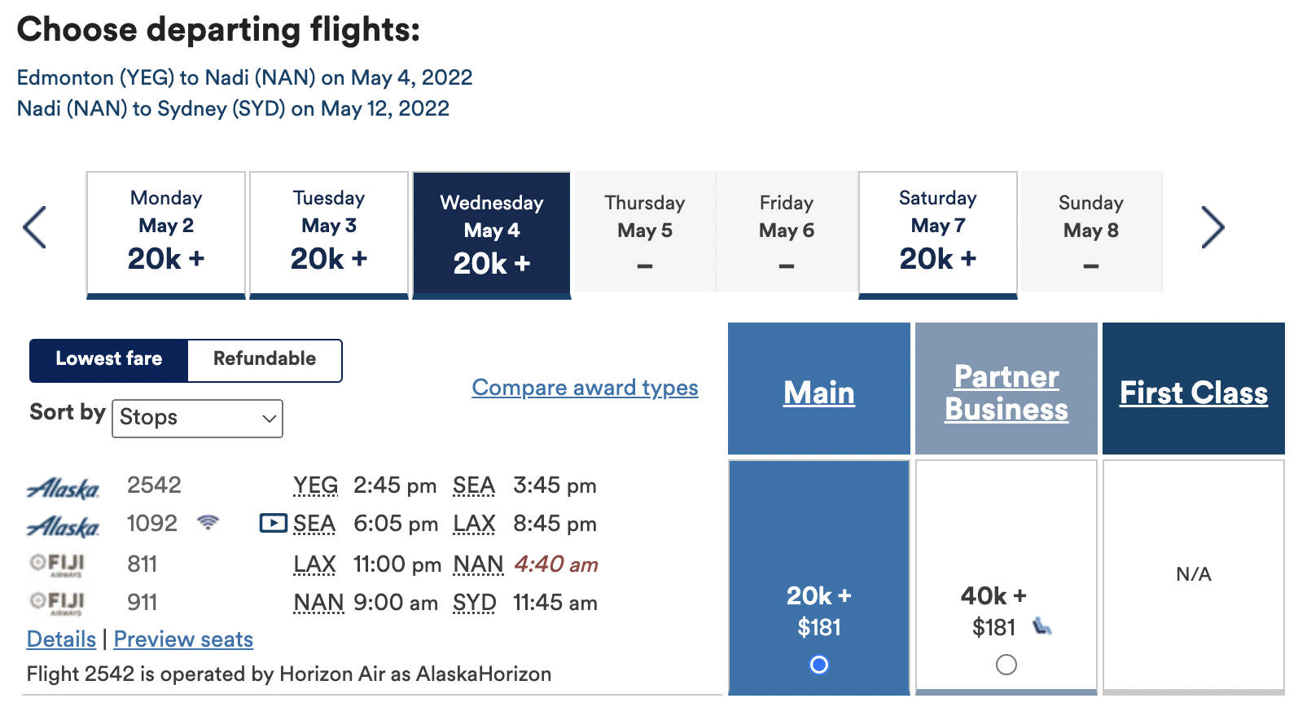Click the streaming entertainment icon by SEA
This screenshot has width=1298, height=707.
click(273, 523)
